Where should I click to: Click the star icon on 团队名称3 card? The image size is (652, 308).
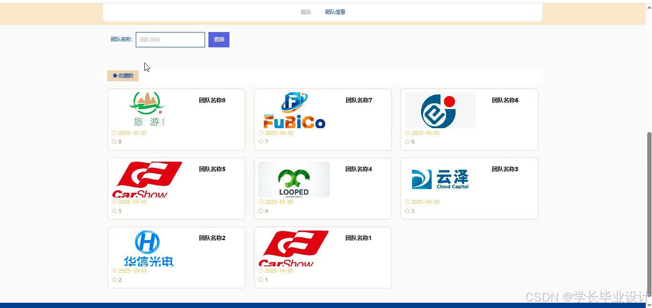[407, 211]
